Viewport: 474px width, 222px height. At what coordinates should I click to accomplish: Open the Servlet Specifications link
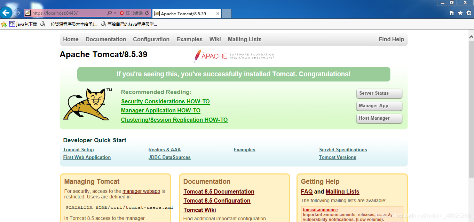343,150
